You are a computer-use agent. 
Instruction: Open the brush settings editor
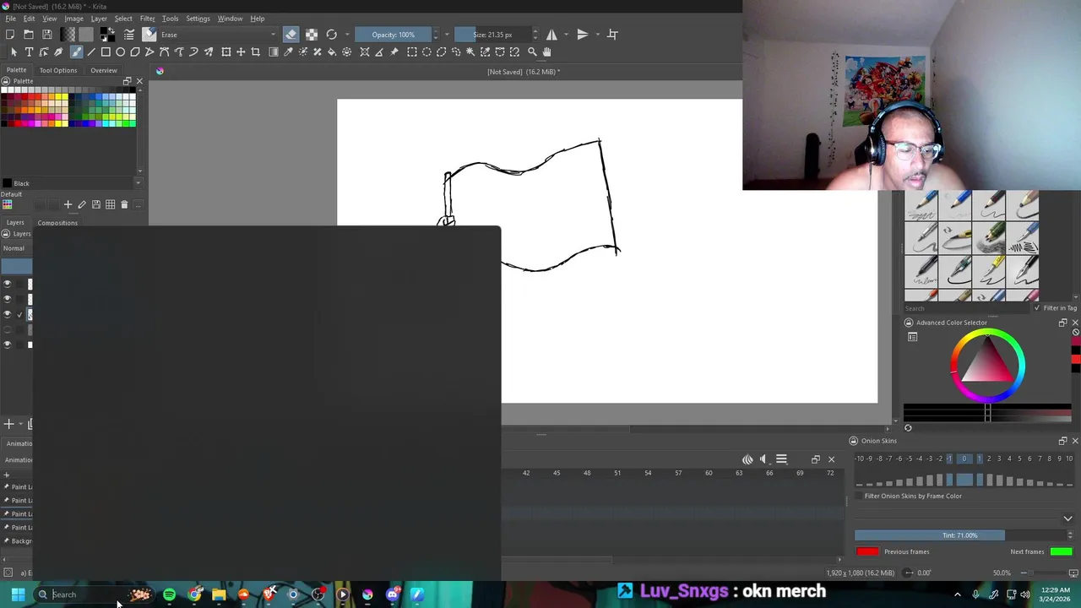click(129, 35)
